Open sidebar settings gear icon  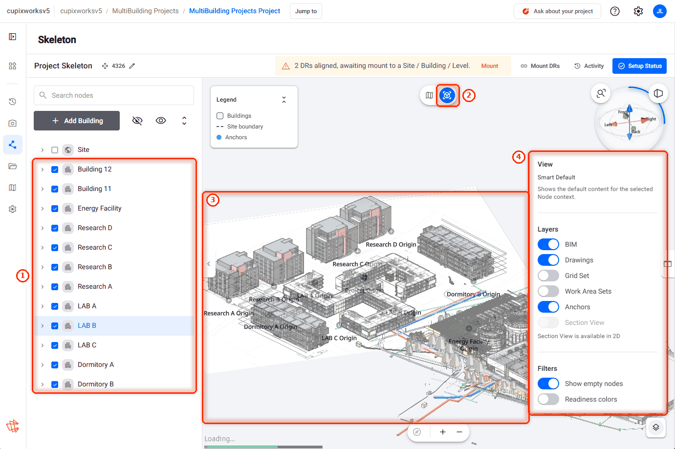click(13, 209)
